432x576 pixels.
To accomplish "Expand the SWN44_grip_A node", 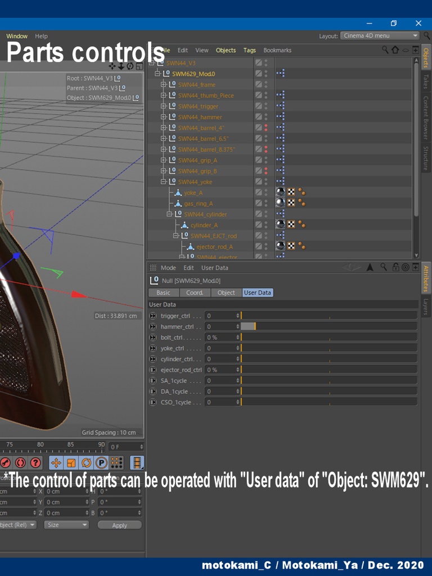I will pyautogui.click(x=164, y=160).
